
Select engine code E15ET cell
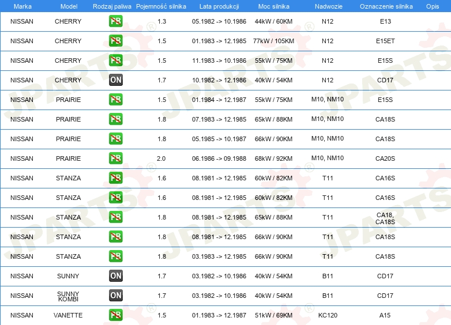385,41
